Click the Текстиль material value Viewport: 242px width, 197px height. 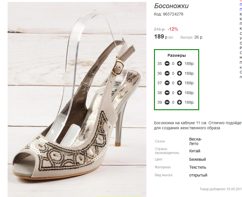(x=198, y=167)
